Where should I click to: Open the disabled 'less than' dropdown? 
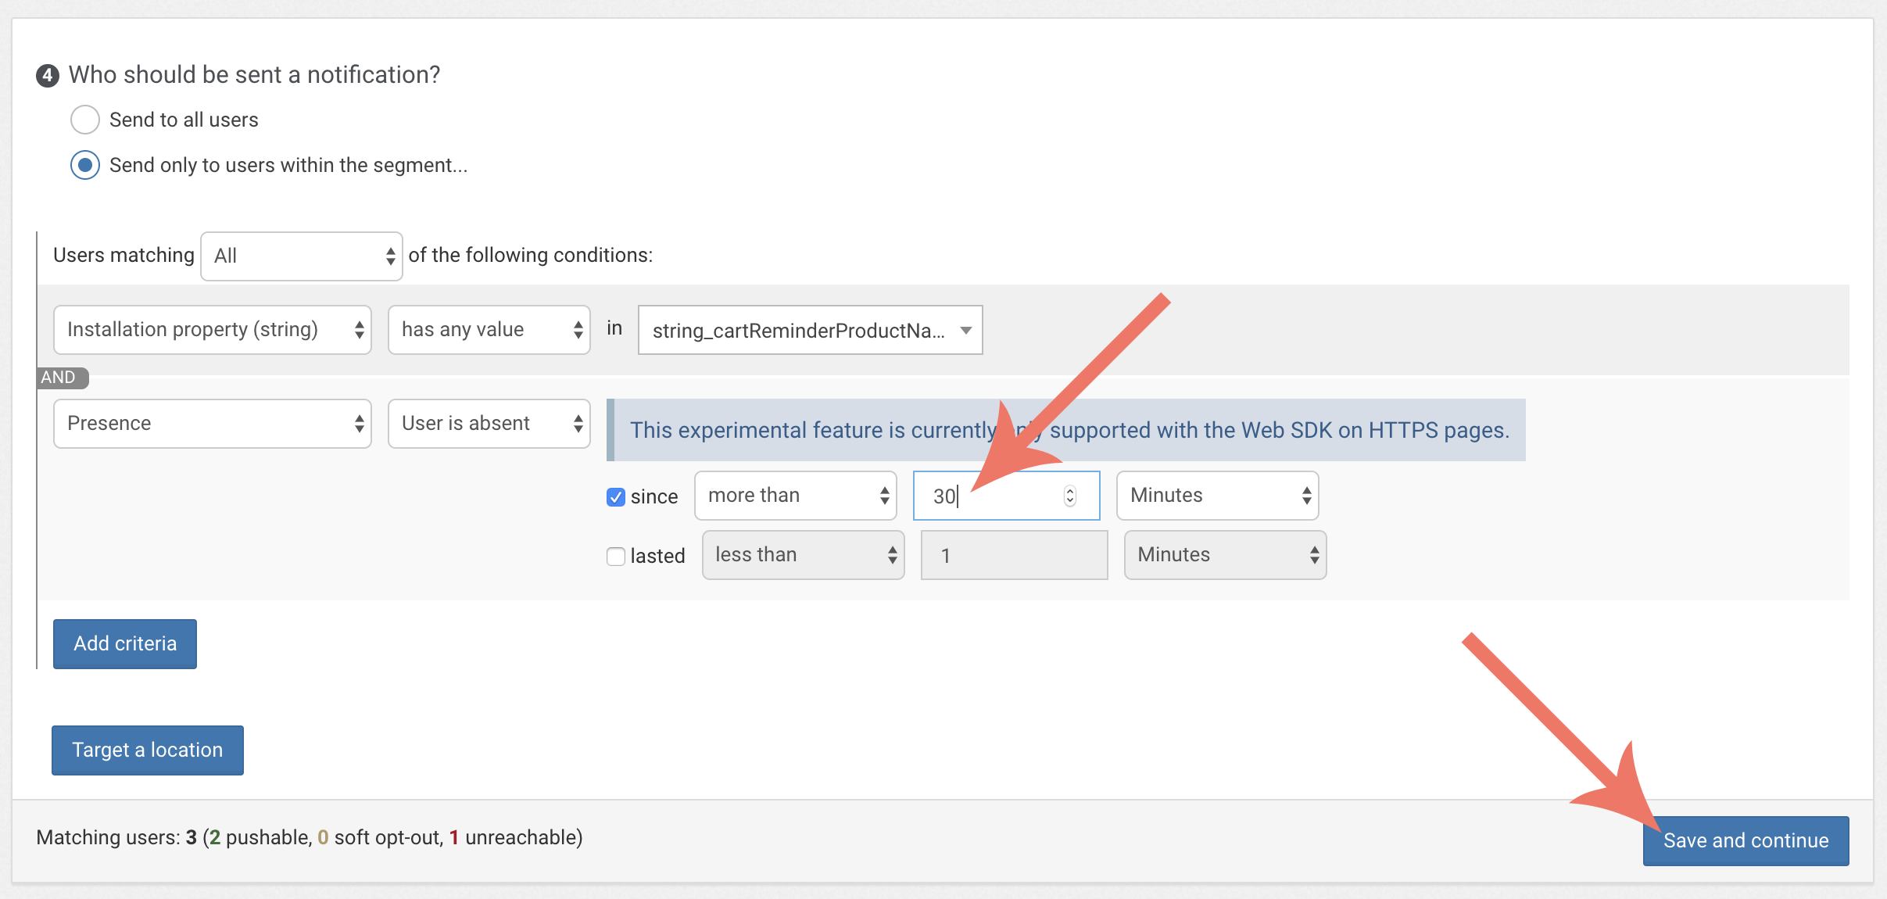803,555
